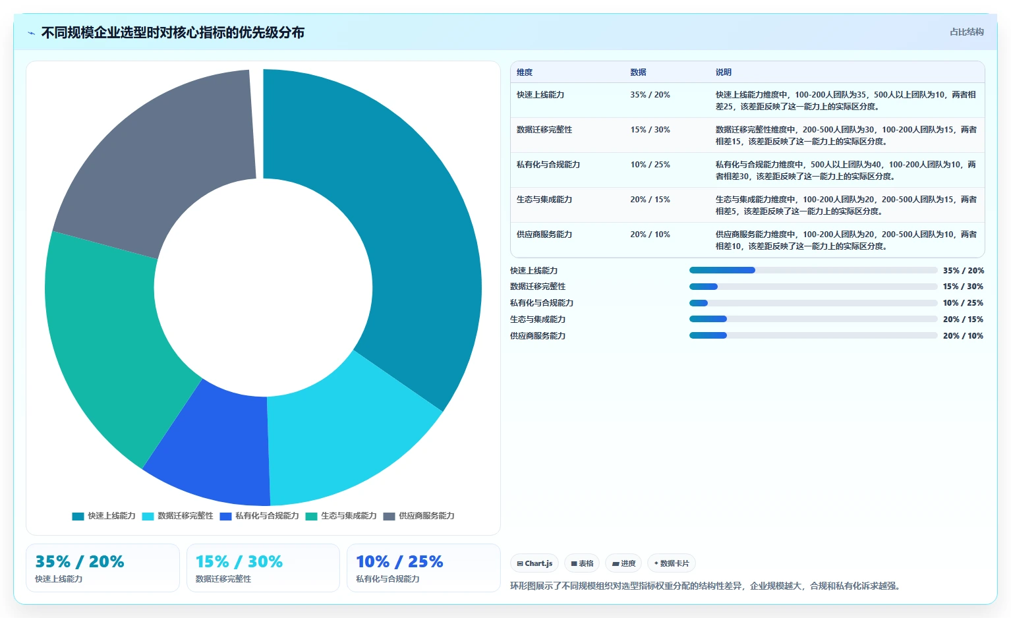Click the 环形图展示了 summary sentence
Screen dimensions: 1011x618
707,586
